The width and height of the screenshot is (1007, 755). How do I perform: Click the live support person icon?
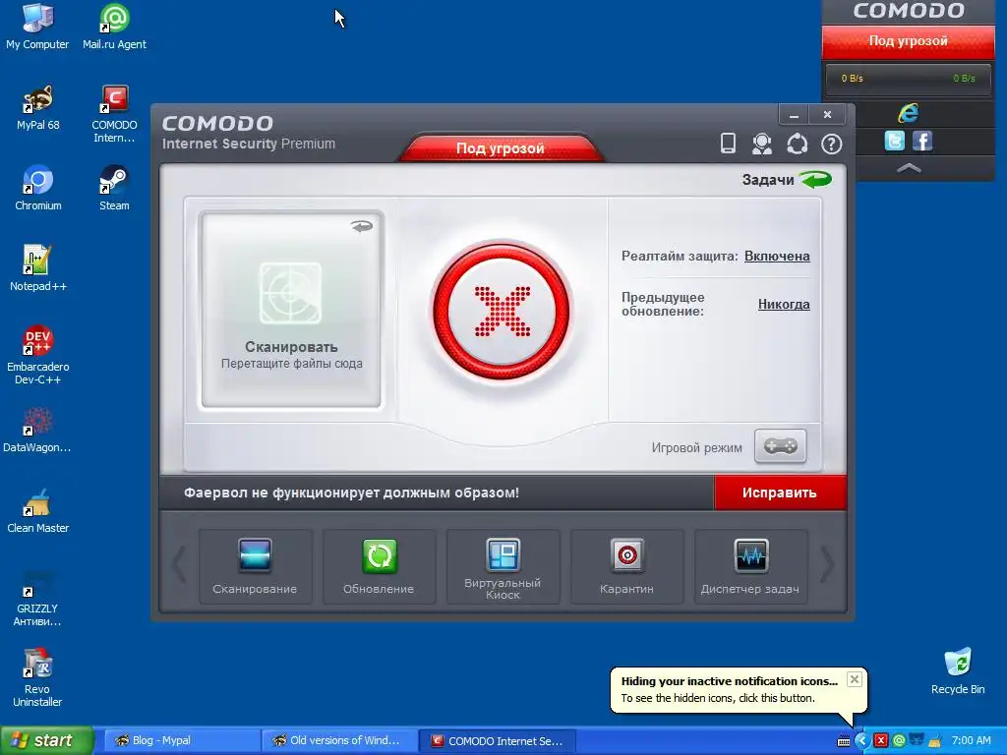click(x=762, y=144)
